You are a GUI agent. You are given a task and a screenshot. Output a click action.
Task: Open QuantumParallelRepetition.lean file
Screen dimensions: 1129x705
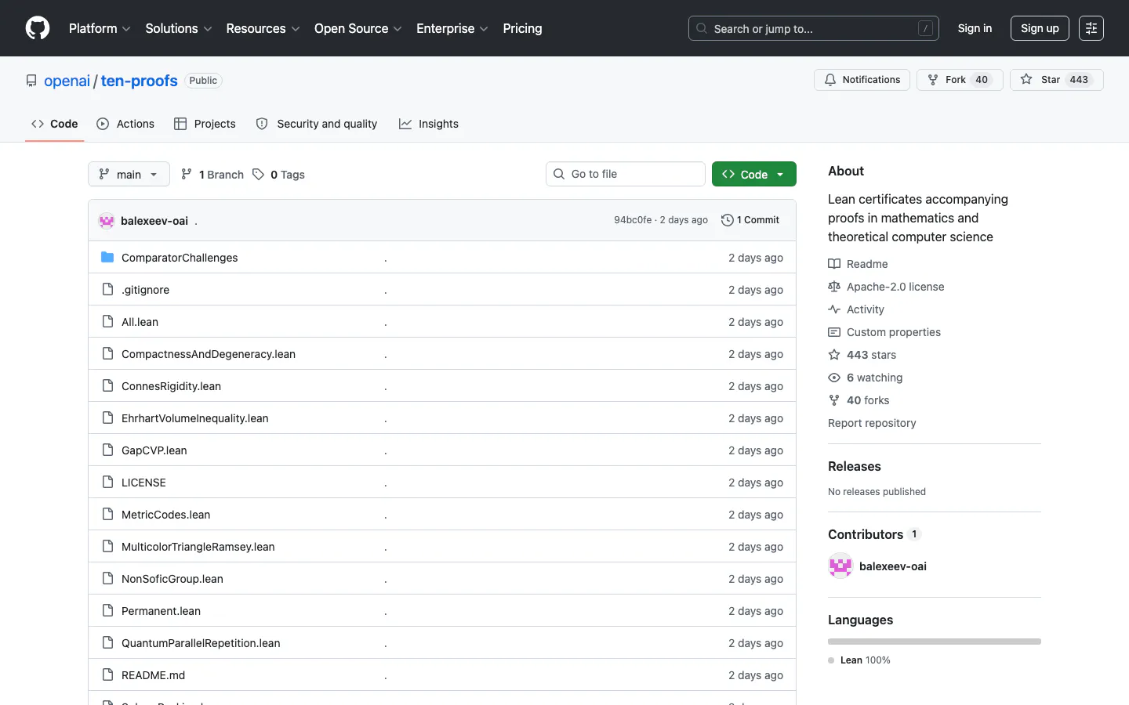coord(201,643)
